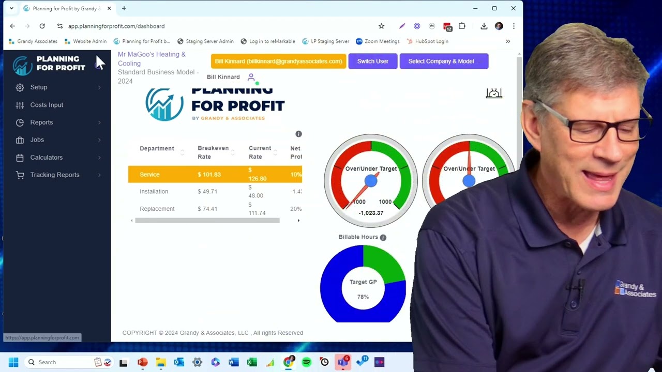Open Excel from the taskbar
Viewport: 662px width, 372px height.
pos(252,362)
